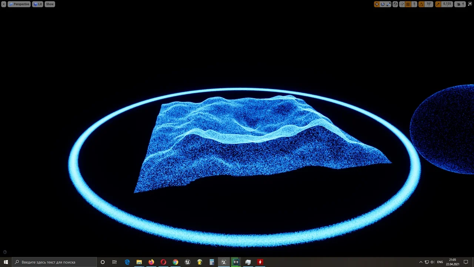Screen dimensions: 474x267
Task: Expand the grid snap size 5 dropdown
Action: pos(414,4)
